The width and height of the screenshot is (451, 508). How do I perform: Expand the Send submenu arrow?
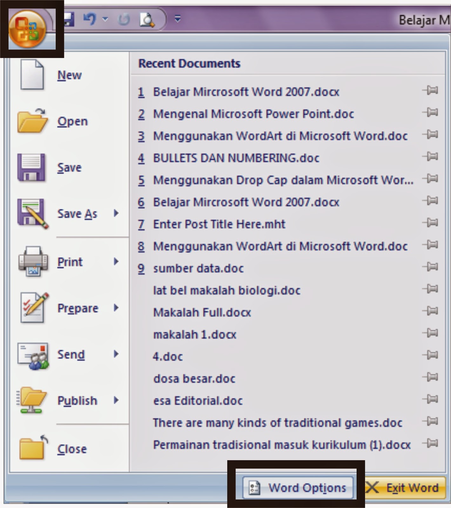point(116,354)
